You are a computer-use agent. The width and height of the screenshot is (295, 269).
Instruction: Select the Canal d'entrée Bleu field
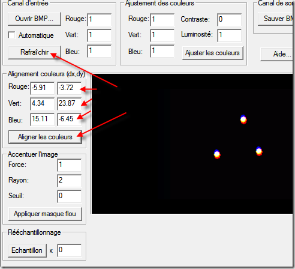100,51
